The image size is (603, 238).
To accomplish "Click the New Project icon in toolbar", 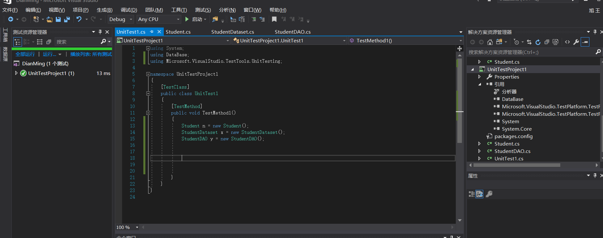I will (36, 19).
